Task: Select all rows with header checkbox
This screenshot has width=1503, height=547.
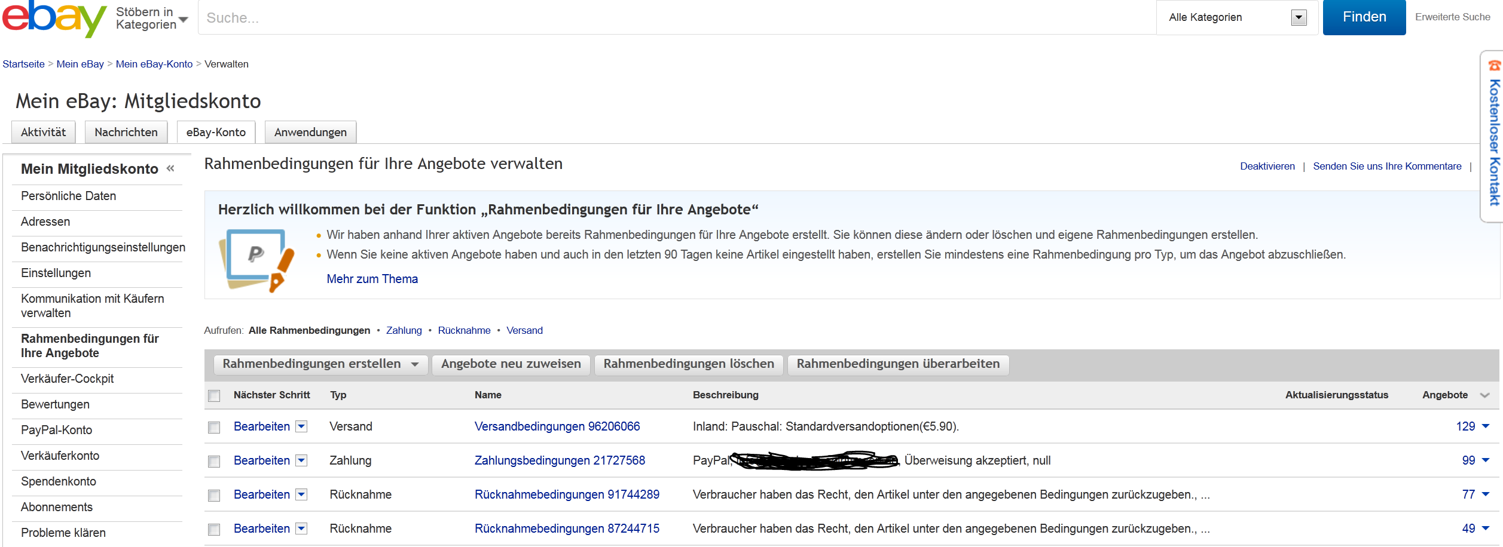Action: tap(214, 395)
